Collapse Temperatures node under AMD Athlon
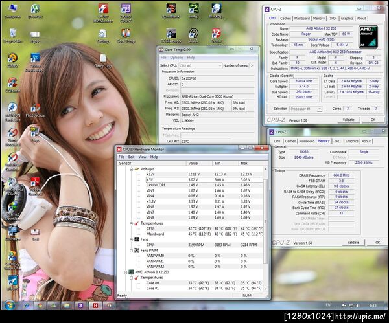This screenshot has height=323, width=389. click(x=131, y=278)
